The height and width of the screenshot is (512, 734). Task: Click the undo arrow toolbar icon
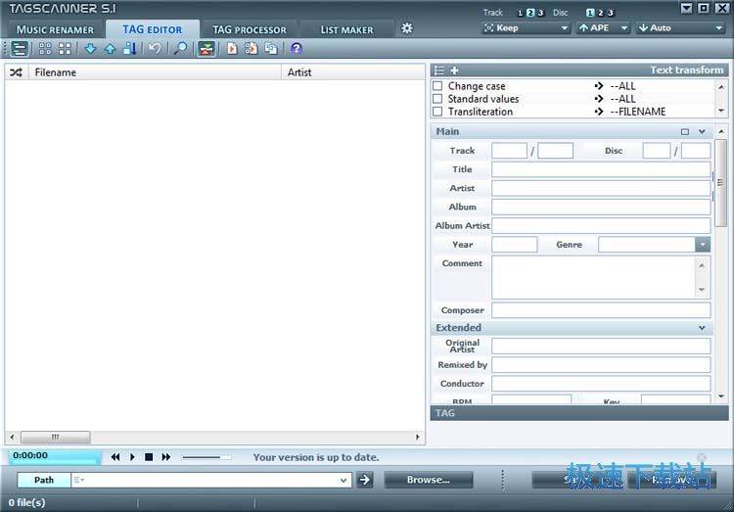coord(155,48)
